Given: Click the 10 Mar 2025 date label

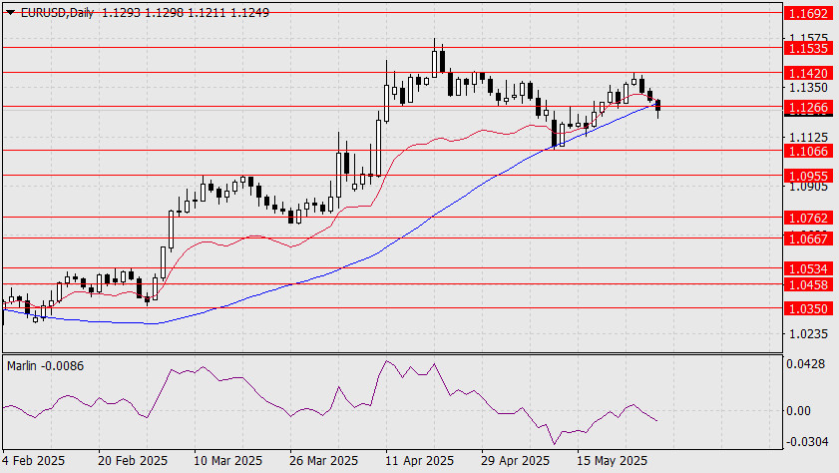Looking at the screenshot, I should click(227, 461).
